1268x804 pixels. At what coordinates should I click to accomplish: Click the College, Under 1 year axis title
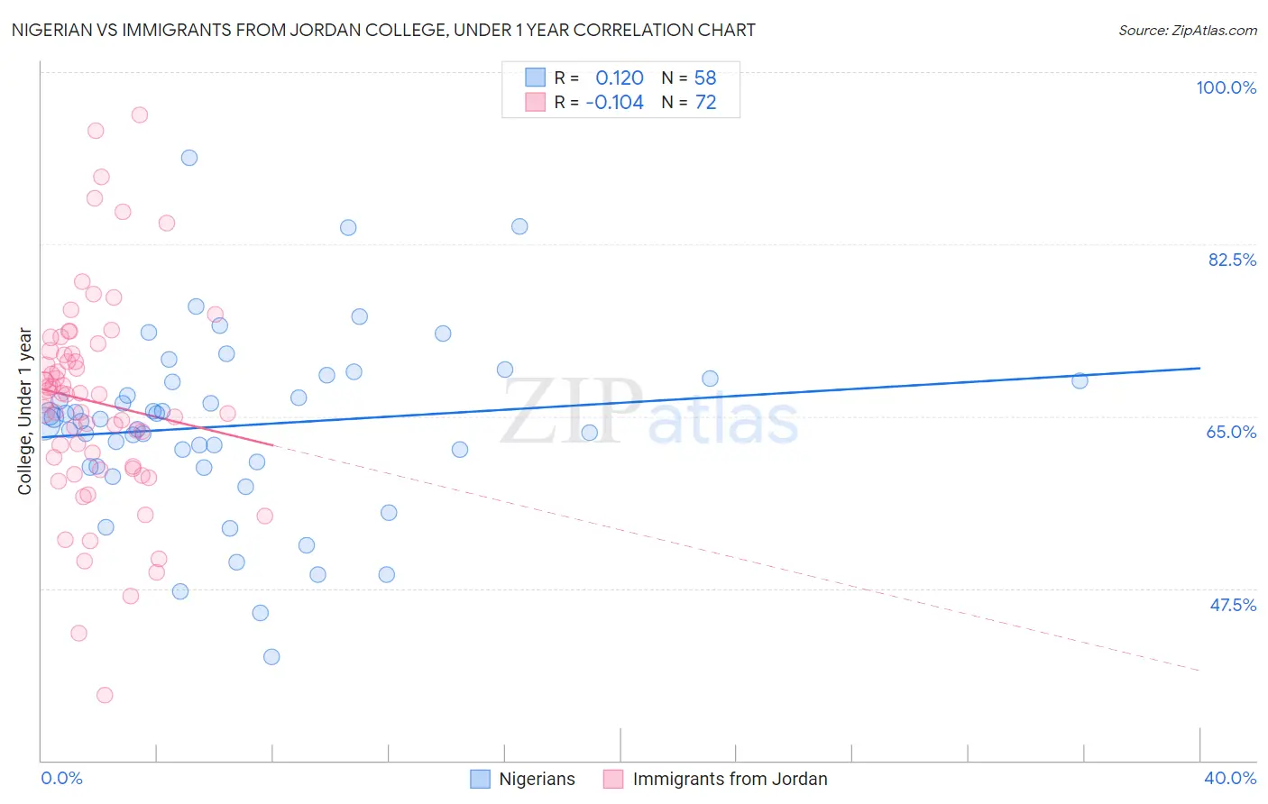coord(24,411)
